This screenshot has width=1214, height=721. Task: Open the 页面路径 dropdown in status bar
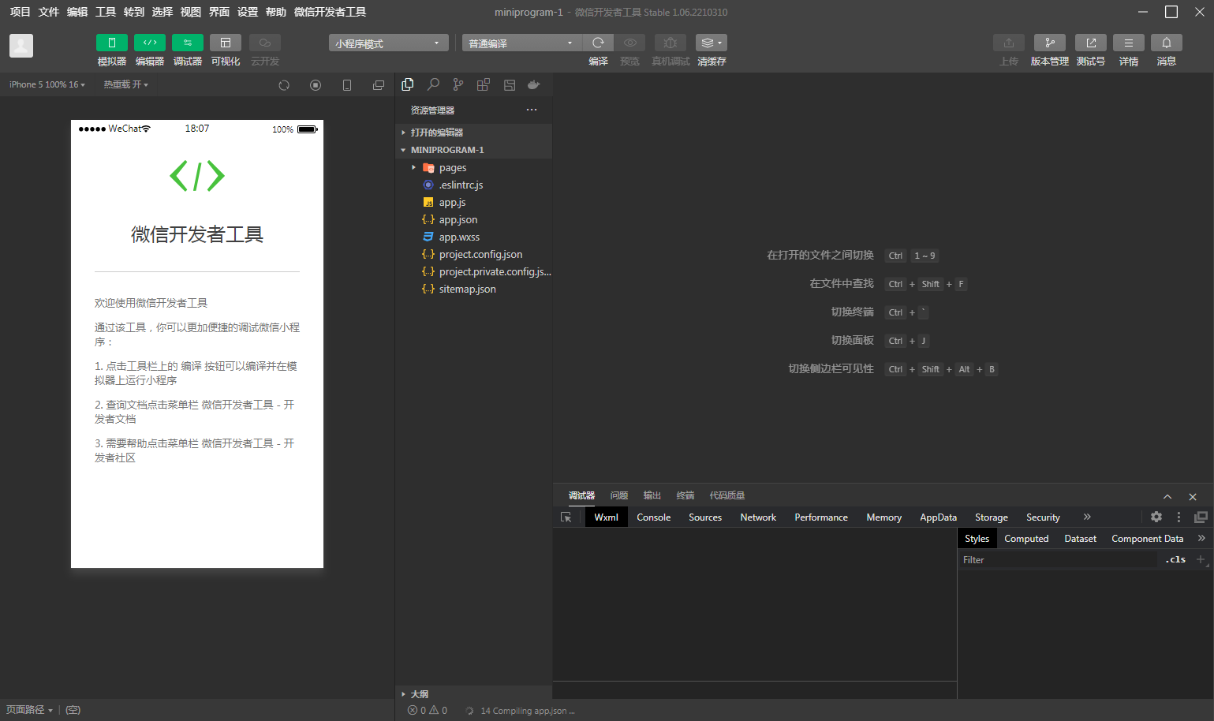(x=29, y=710)
